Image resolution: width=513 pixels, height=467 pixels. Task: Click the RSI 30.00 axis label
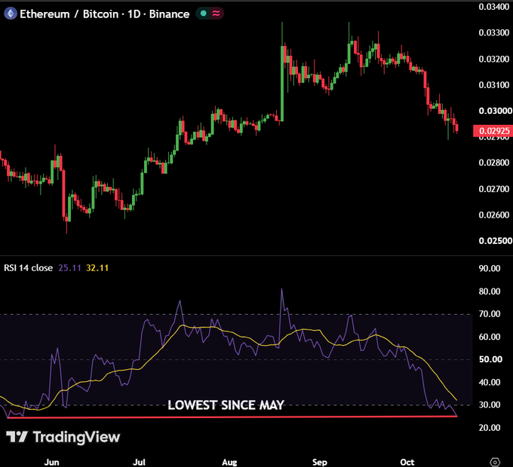(490, 405)
